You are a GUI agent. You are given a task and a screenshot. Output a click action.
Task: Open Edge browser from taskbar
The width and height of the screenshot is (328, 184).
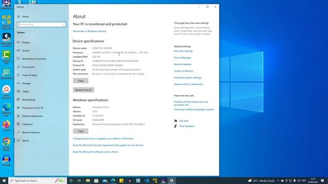point(113,180)
